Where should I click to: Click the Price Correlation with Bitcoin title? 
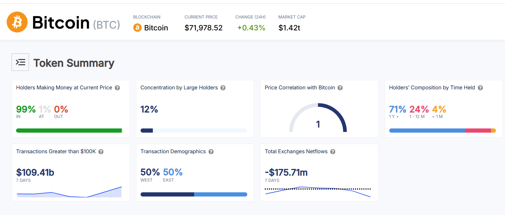pos(300,88)
